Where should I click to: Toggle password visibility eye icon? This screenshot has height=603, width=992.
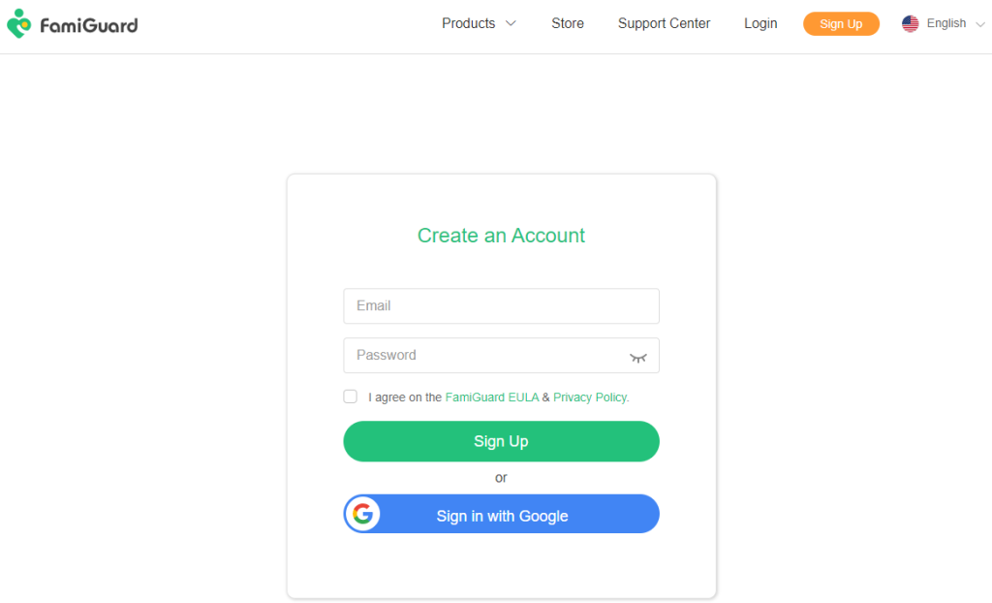click(637, 357)
